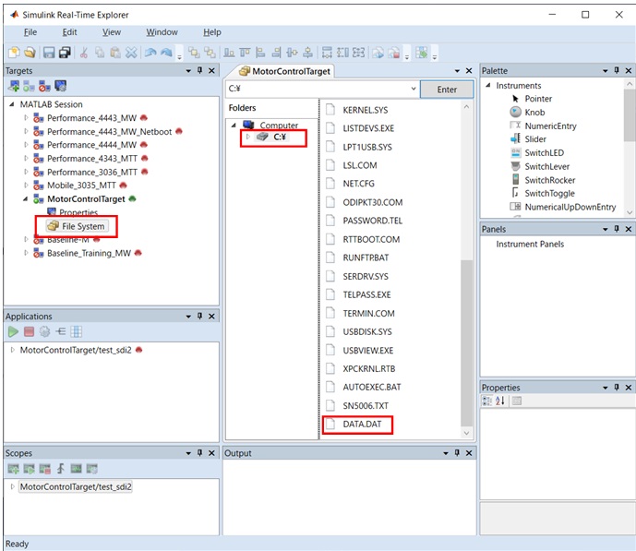Click the New layout toolbar icon
The image size is (636, 551).
14,53
